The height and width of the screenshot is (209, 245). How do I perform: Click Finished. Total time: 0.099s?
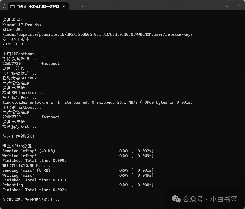(34, 161)
